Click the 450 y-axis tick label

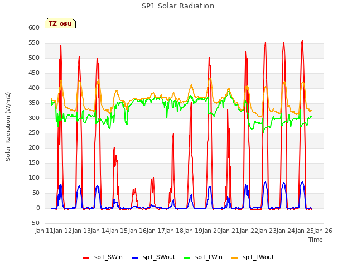tap(34, 73)
